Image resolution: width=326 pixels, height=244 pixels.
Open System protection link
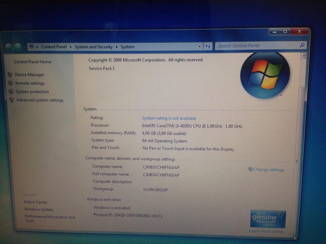point(32,92)
